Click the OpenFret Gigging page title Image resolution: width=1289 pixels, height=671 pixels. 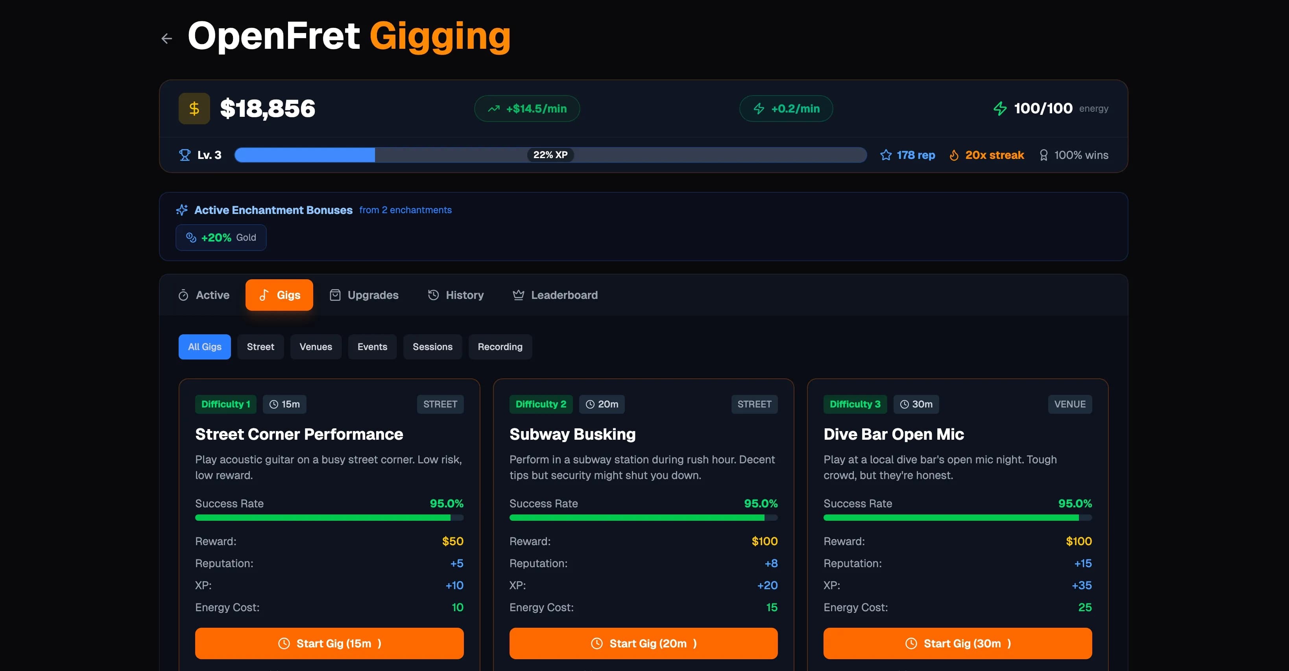click(349, 36)
